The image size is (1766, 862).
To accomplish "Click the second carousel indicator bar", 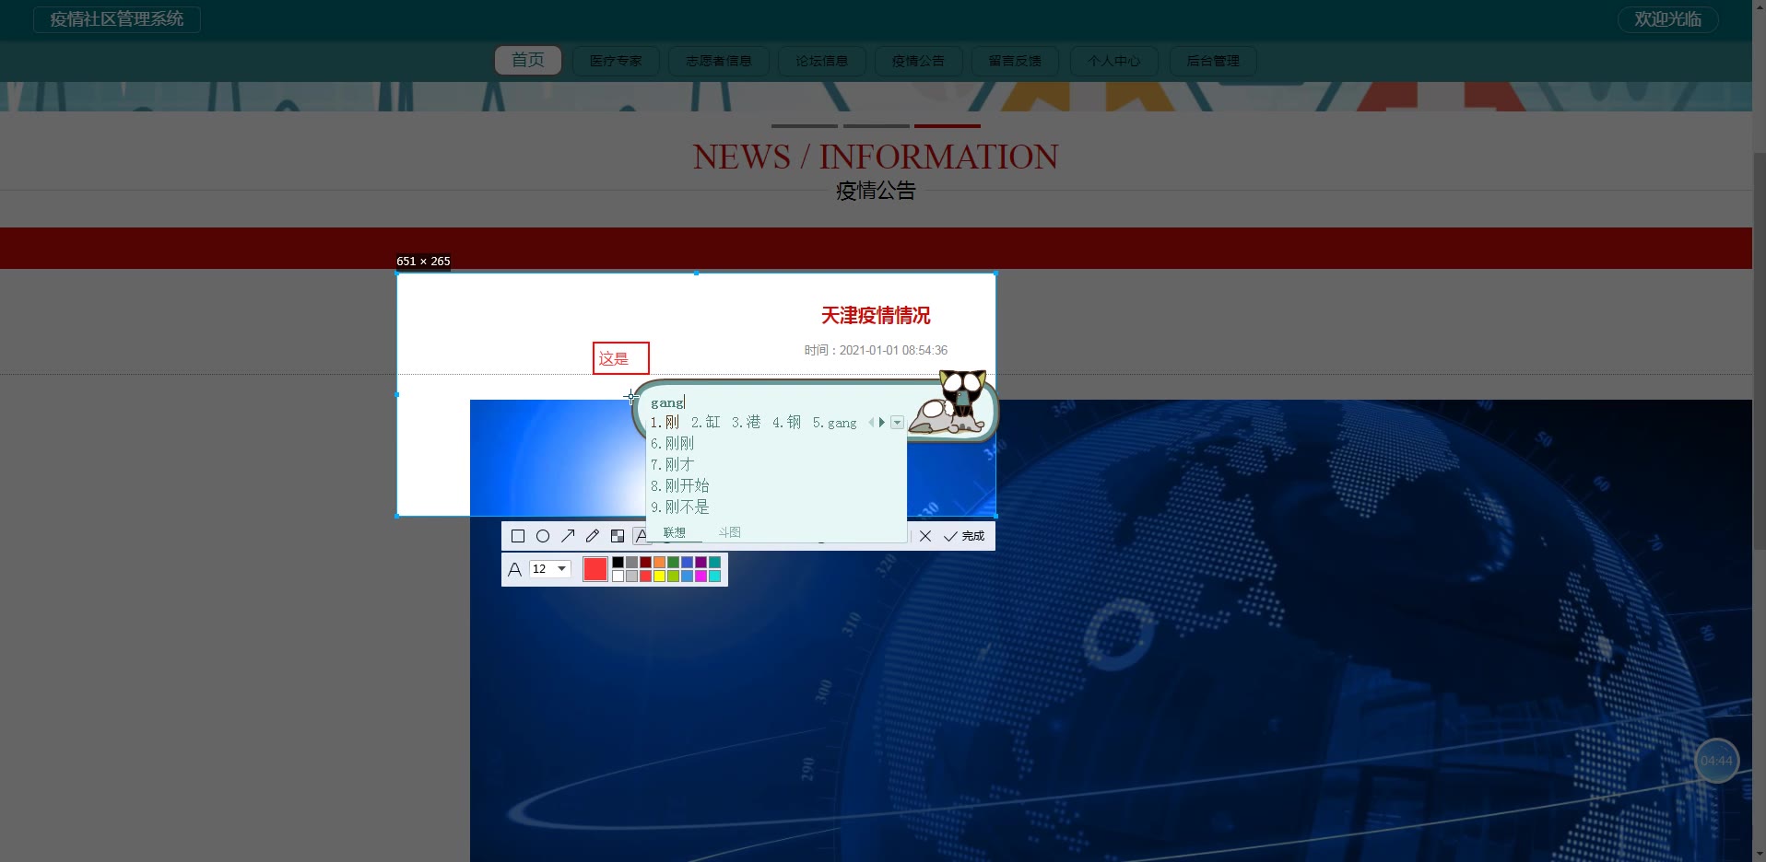I will (x=877, y=125).
